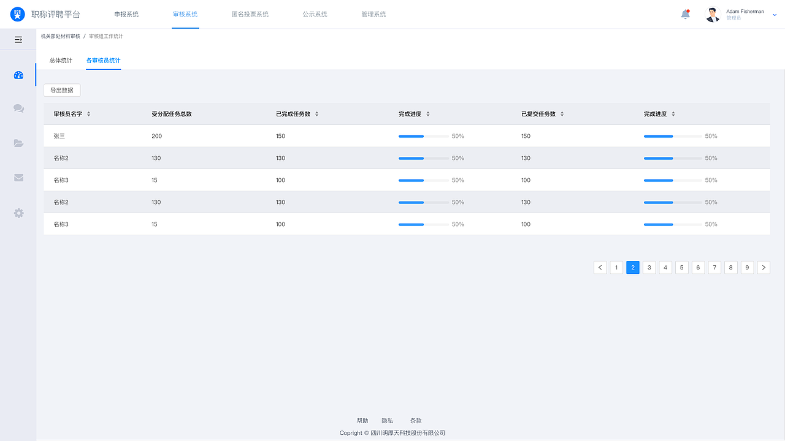Go to page 5
Screen dimensions: 785x441
click(682, 267)
